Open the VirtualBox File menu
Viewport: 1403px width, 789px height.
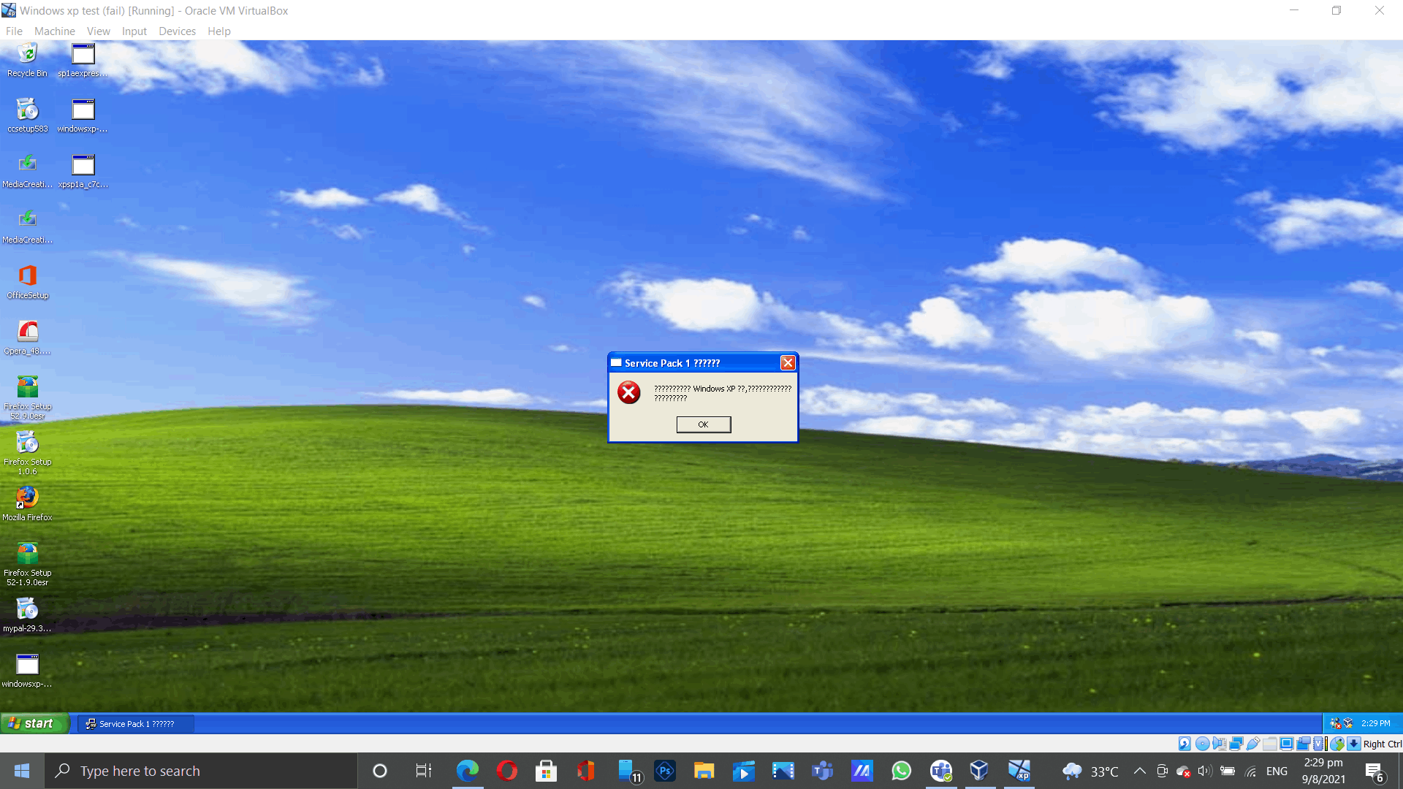tap(14, 31)
